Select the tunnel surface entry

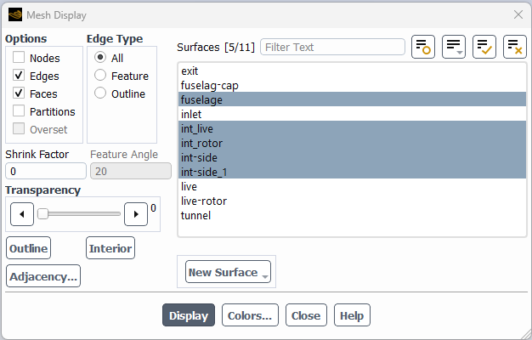pyautogui.click(x=196, y=215)
